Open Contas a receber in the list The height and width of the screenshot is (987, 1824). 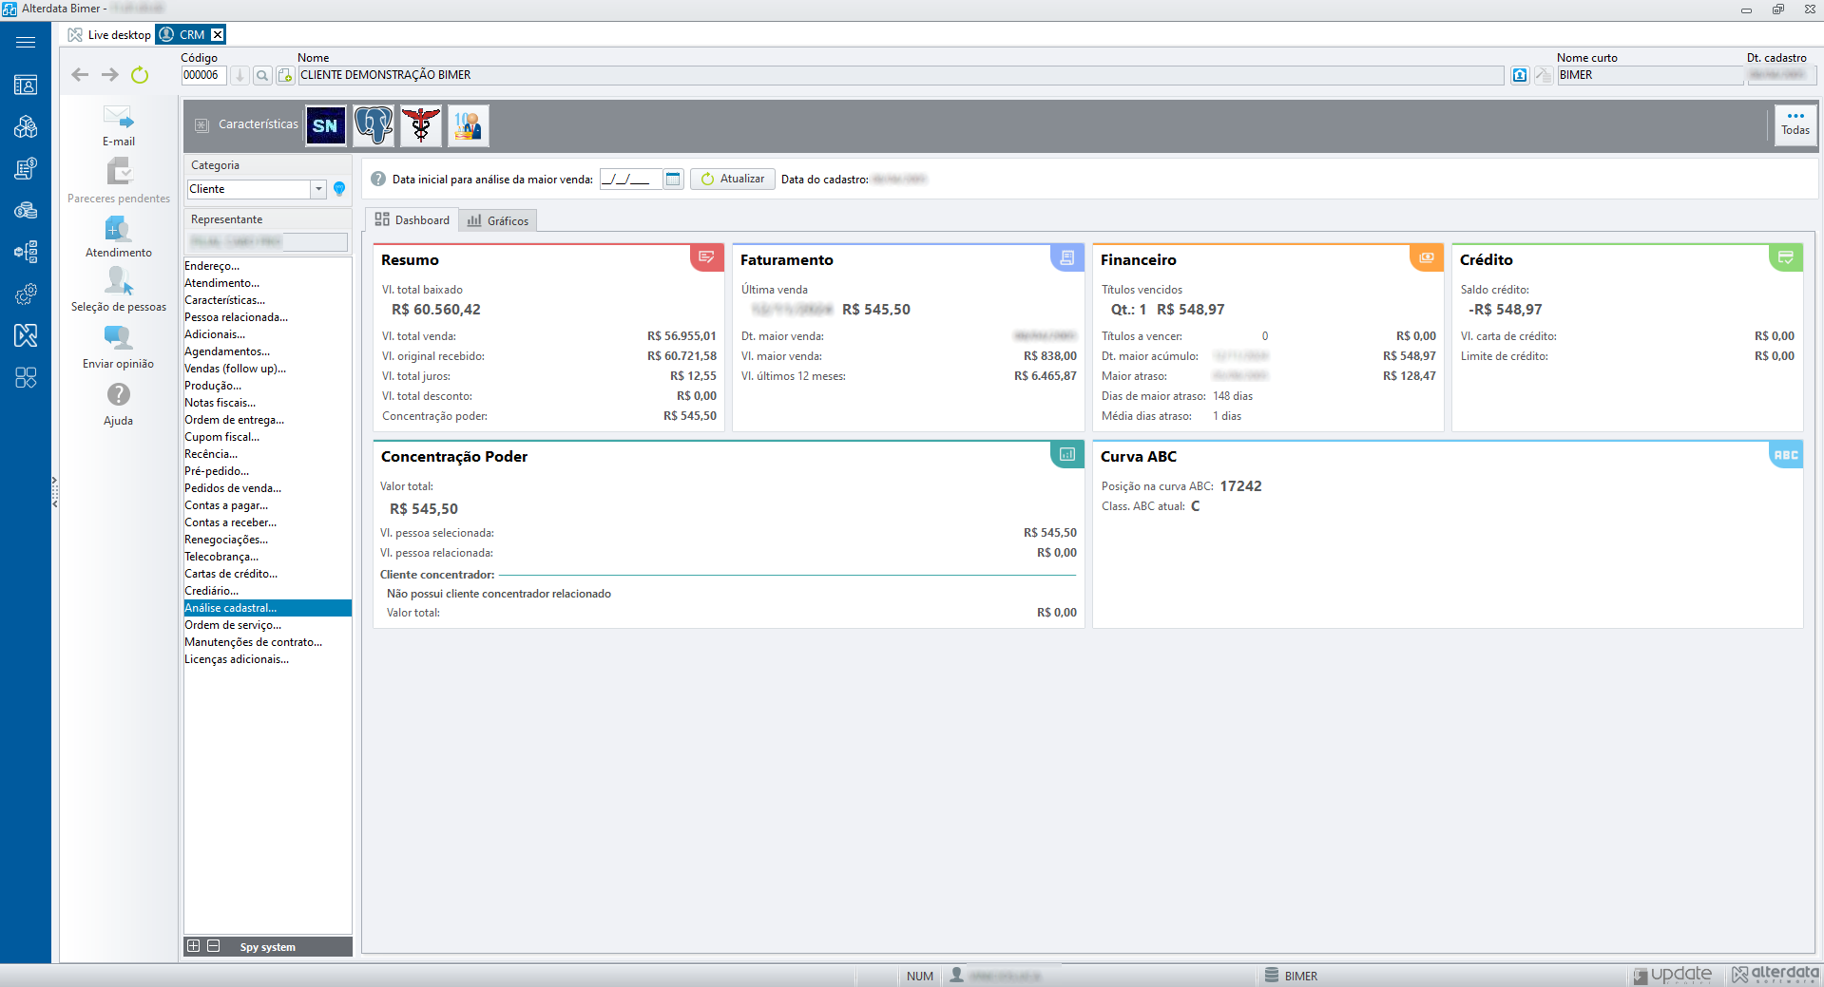coord(231,522)
